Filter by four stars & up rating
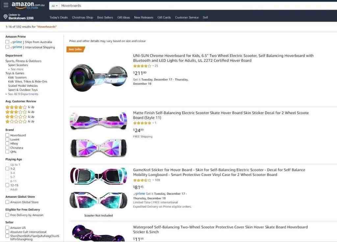Viewport: 337px width, 242px height. tap(20, 107)
